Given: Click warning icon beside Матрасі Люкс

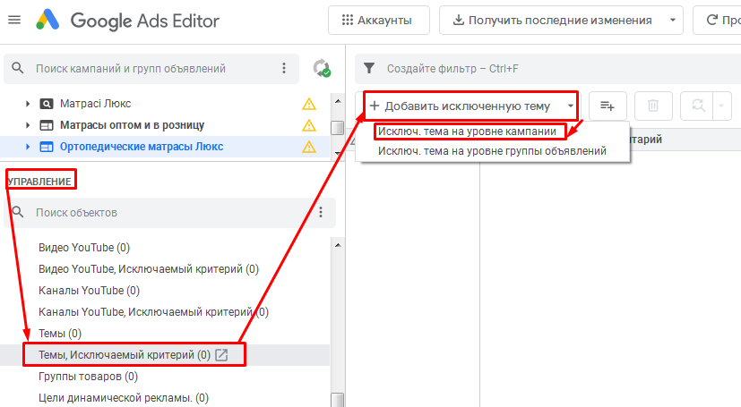Looking at the screenshot, I should [x=309, y=104].
